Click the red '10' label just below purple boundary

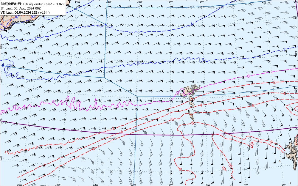252,144
